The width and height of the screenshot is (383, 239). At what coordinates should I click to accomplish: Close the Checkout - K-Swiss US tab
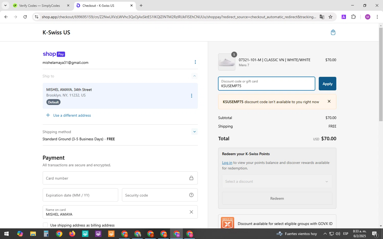131,5
